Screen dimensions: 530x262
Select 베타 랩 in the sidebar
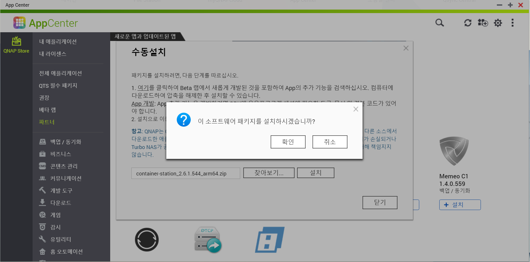(47, 110)
